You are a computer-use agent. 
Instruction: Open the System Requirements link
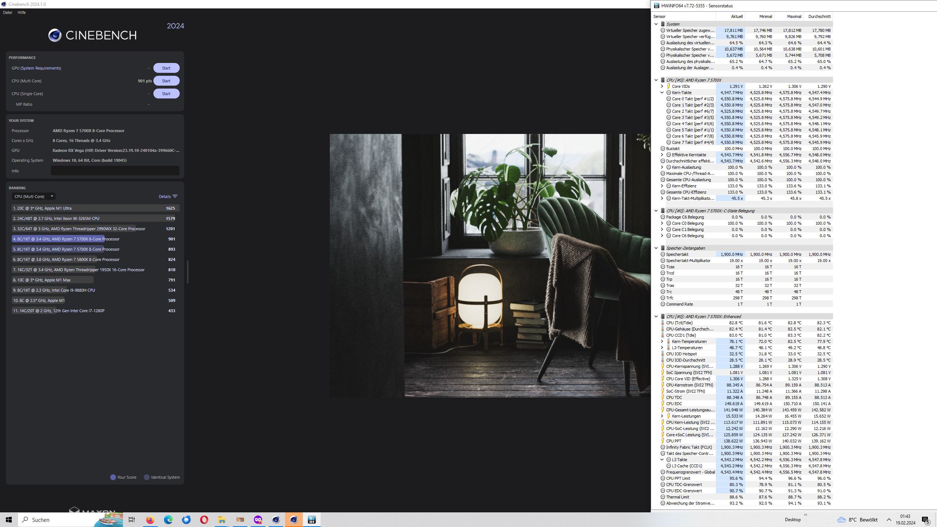41,68
